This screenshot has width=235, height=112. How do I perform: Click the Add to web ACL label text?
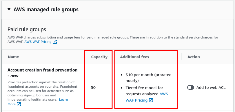pos(211,87)
